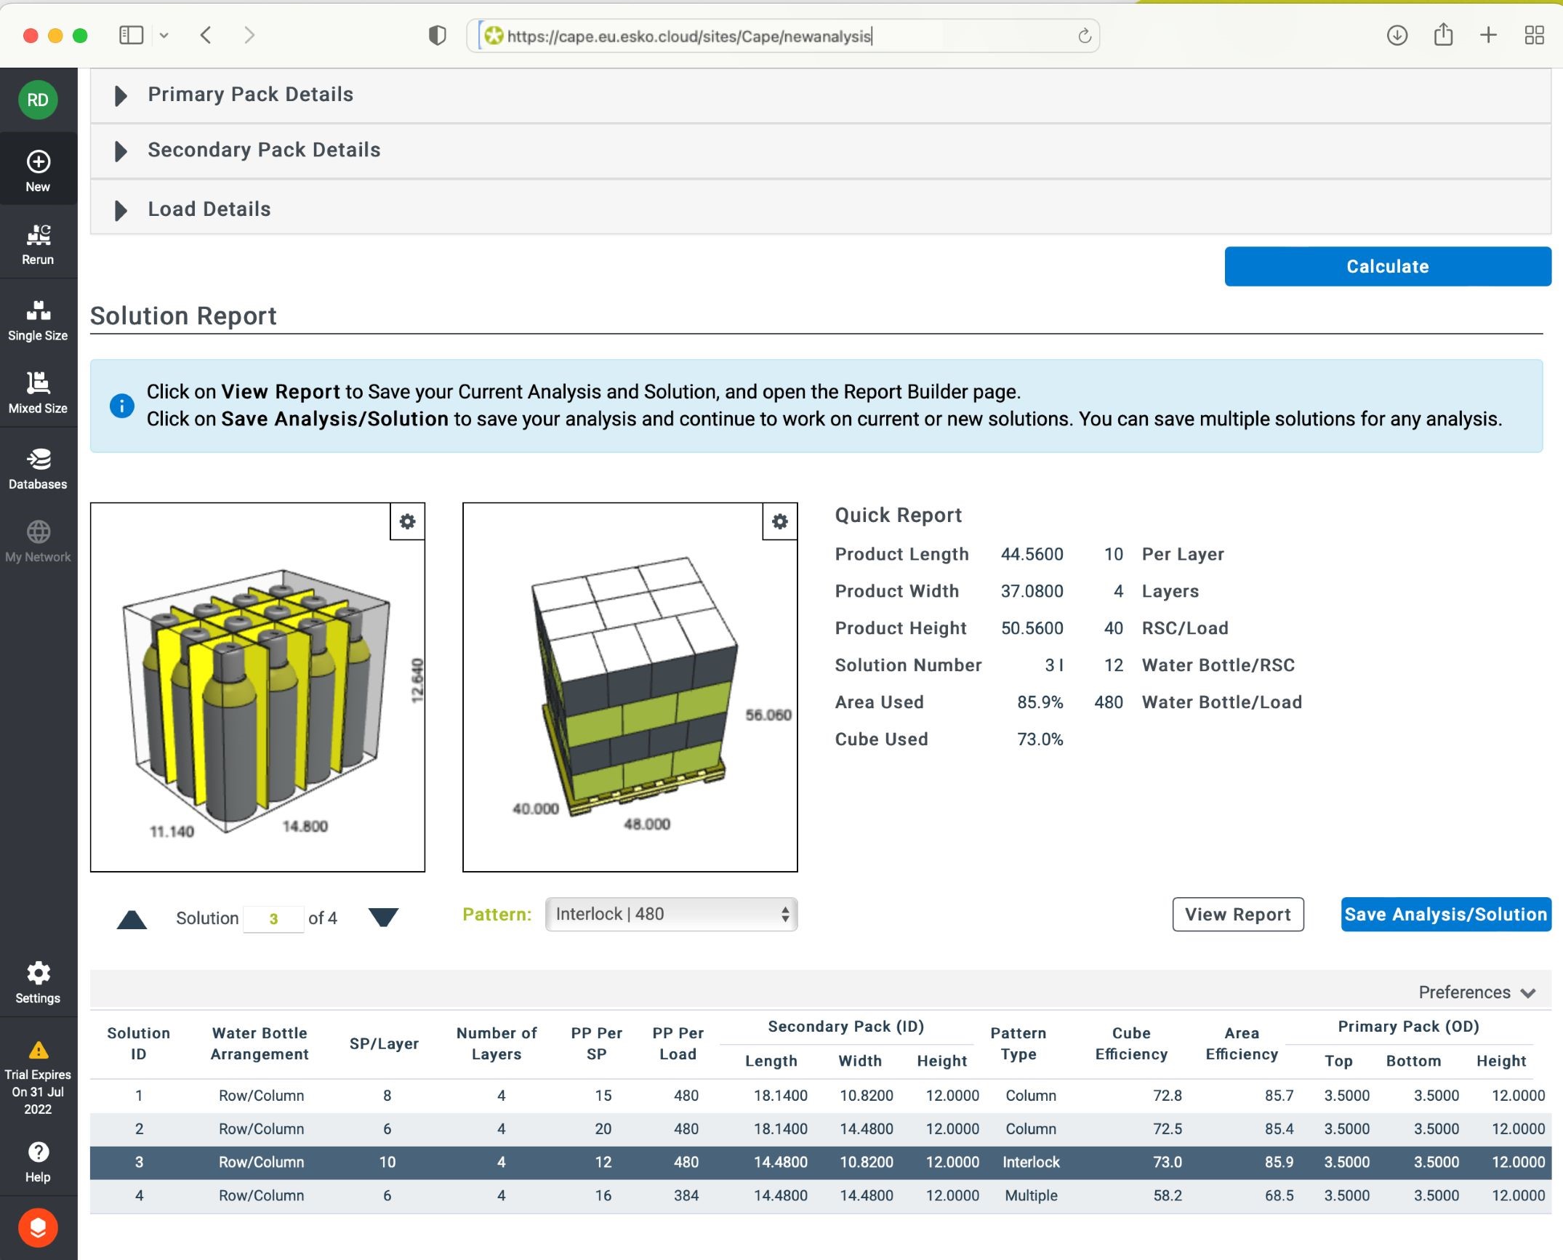Open the Rerun sidebar icon
This screenshot has width=1563, height=1260.
pyautogui.click(x=38, y=243)
